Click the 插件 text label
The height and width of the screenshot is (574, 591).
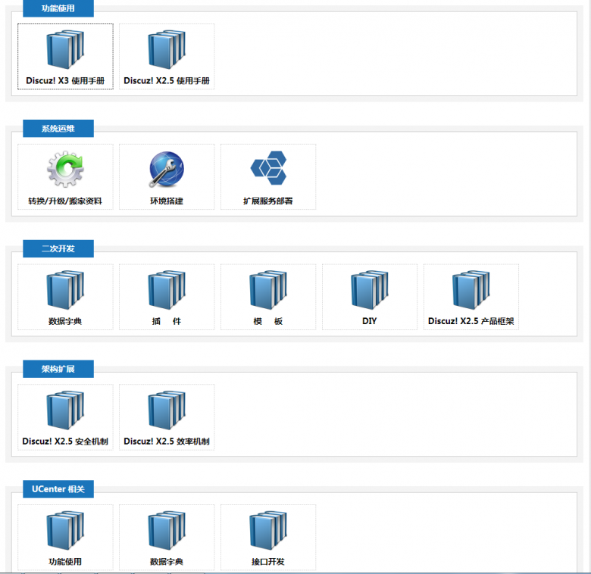coord(167,321)
